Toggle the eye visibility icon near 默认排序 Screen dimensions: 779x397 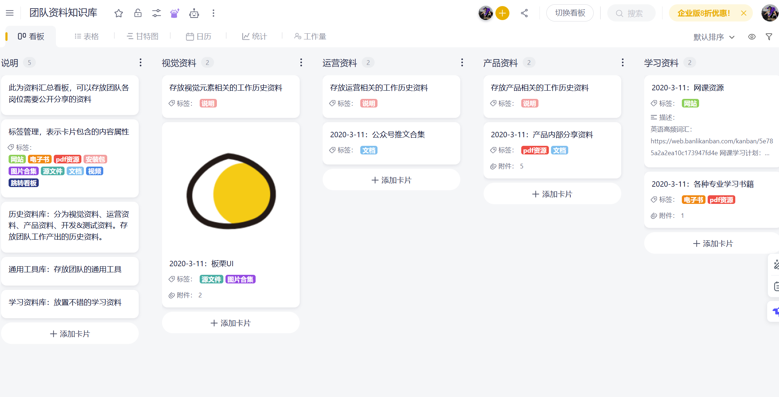click(752, 37)
